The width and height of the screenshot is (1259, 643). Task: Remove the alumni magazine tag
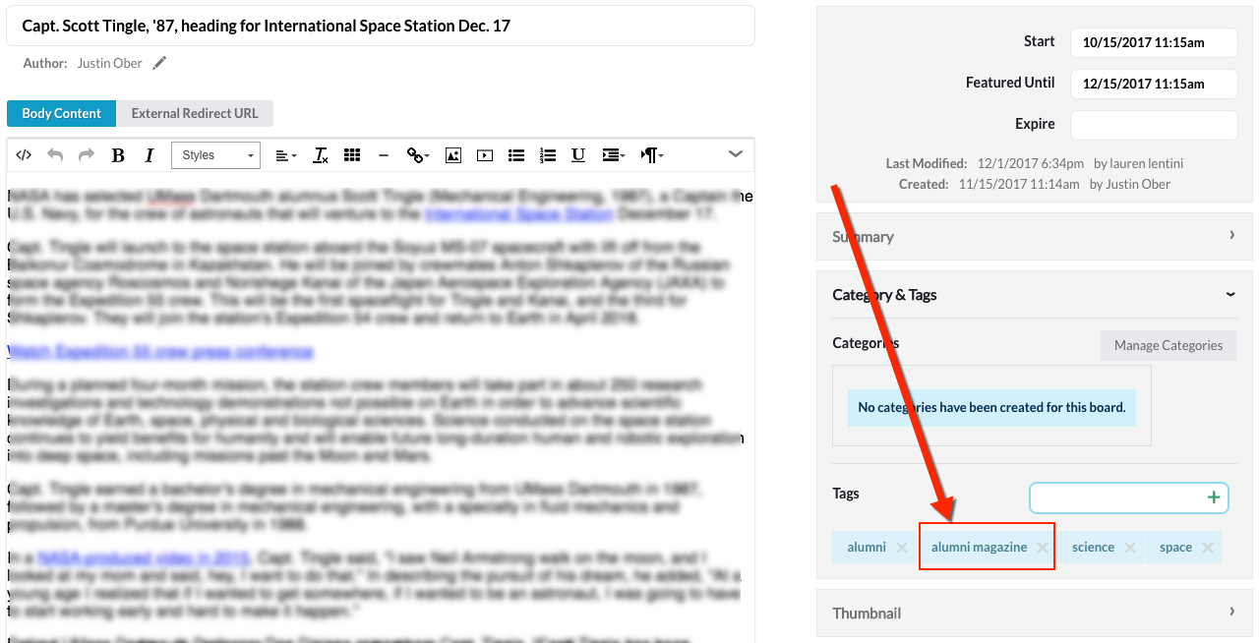pyautogui.click(x=1043, y=548)
